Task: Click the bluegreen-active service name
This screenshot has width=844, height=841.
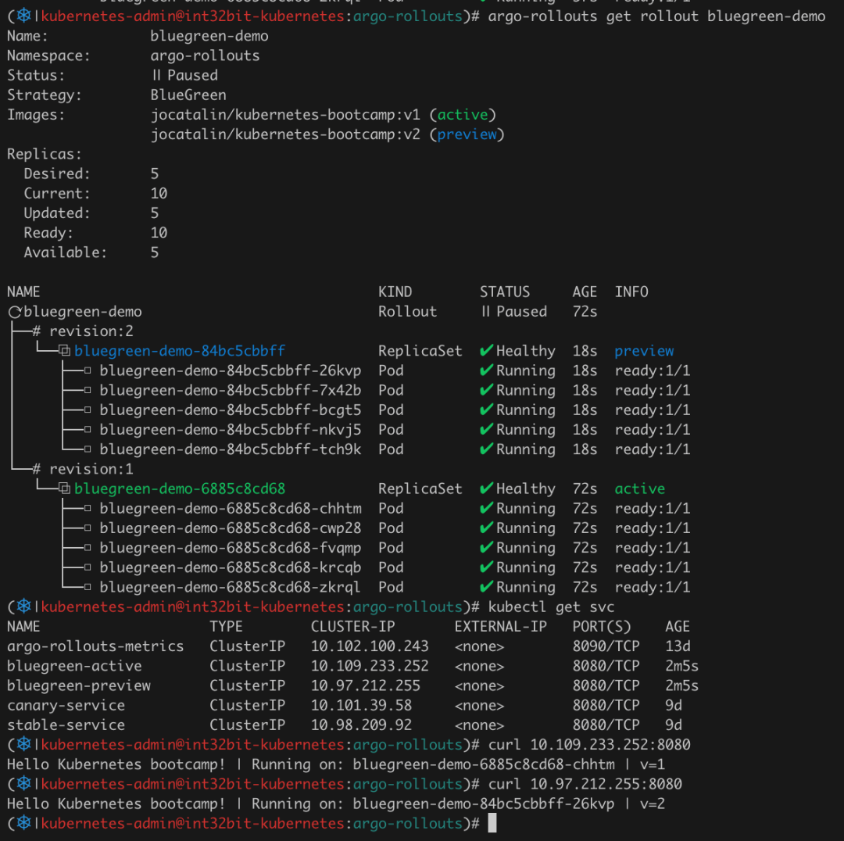Action: coord(74,666)
